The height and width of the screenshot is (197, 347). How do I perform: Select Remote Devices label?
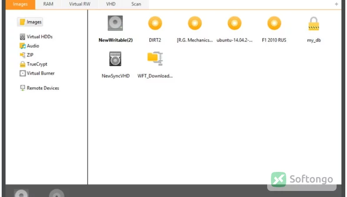click(x=43, y=88)
